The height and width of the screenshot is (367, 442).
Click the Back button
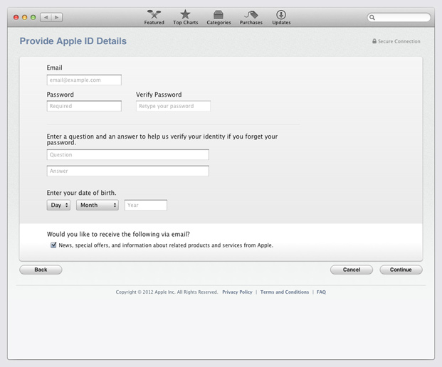41,270
